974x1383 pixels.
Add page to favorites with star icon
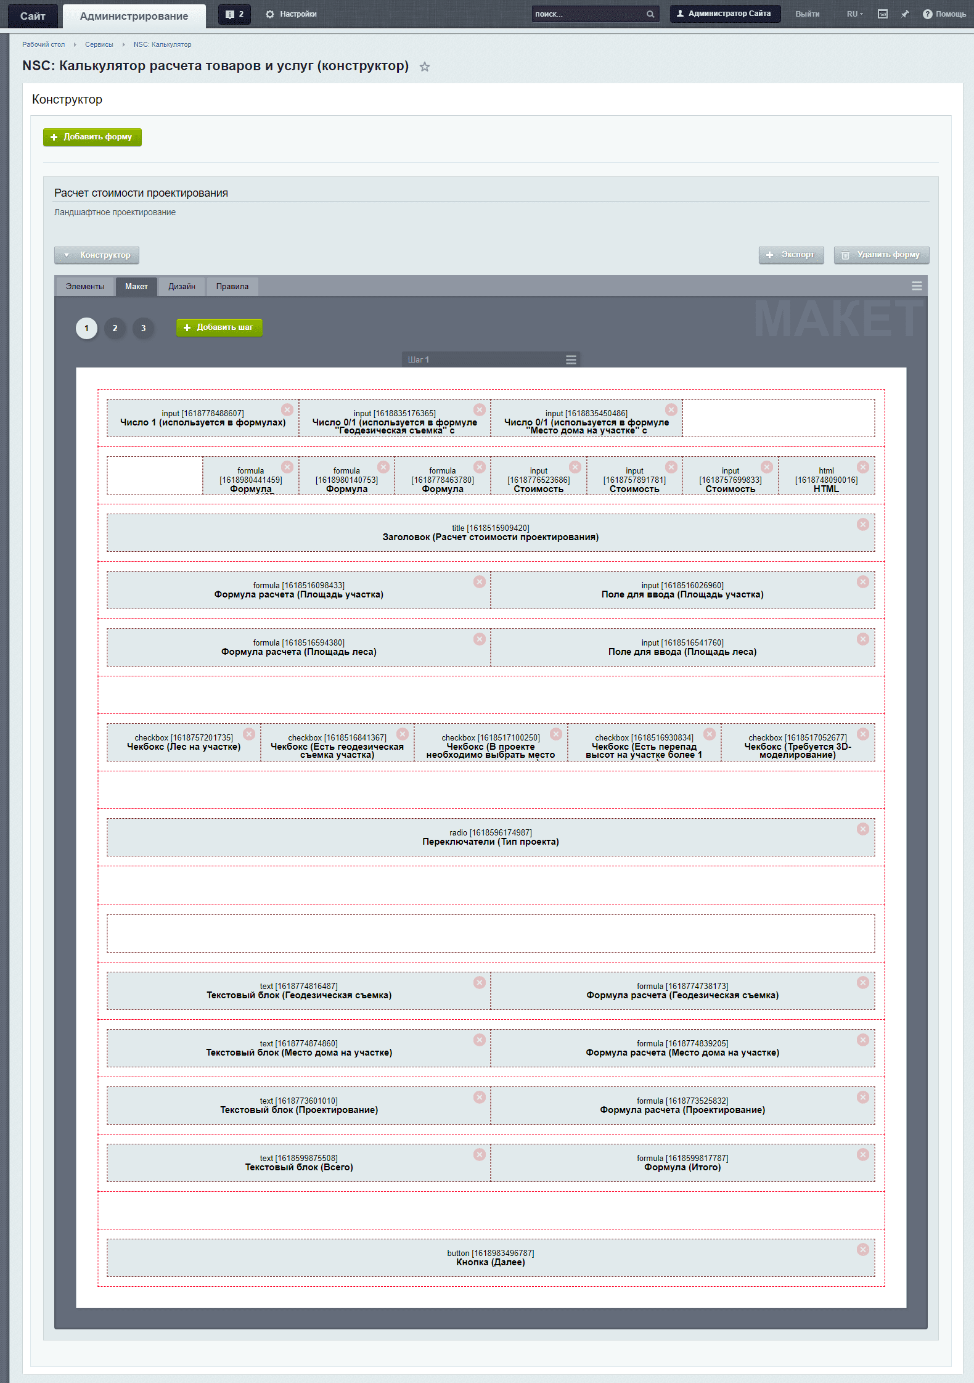click(x=424, y=67)
